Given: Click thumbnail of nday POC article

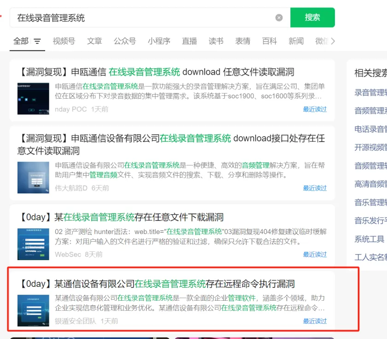Looking at the screenshot, I should click(x=33, y=99).
